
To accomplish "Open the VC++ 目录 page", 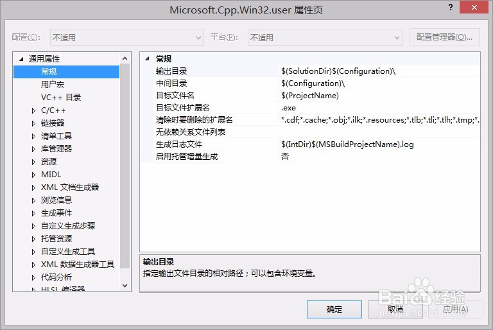I will 61,97.
